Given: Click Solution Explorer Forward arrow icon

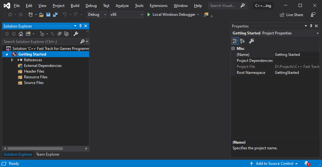Looking at the screenshot, I should [14, 34].
